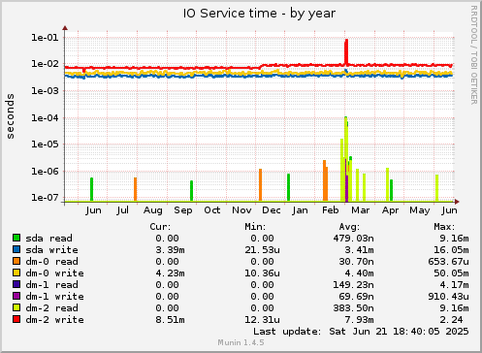
Task: Click the orange dm-0 read bar in July
Action: pos(136,189)
